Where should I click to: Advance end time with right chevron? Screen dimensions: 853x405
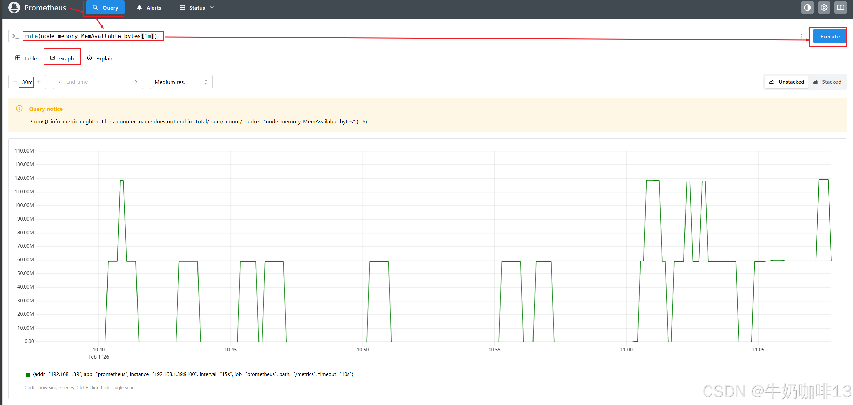pos(136,82)
